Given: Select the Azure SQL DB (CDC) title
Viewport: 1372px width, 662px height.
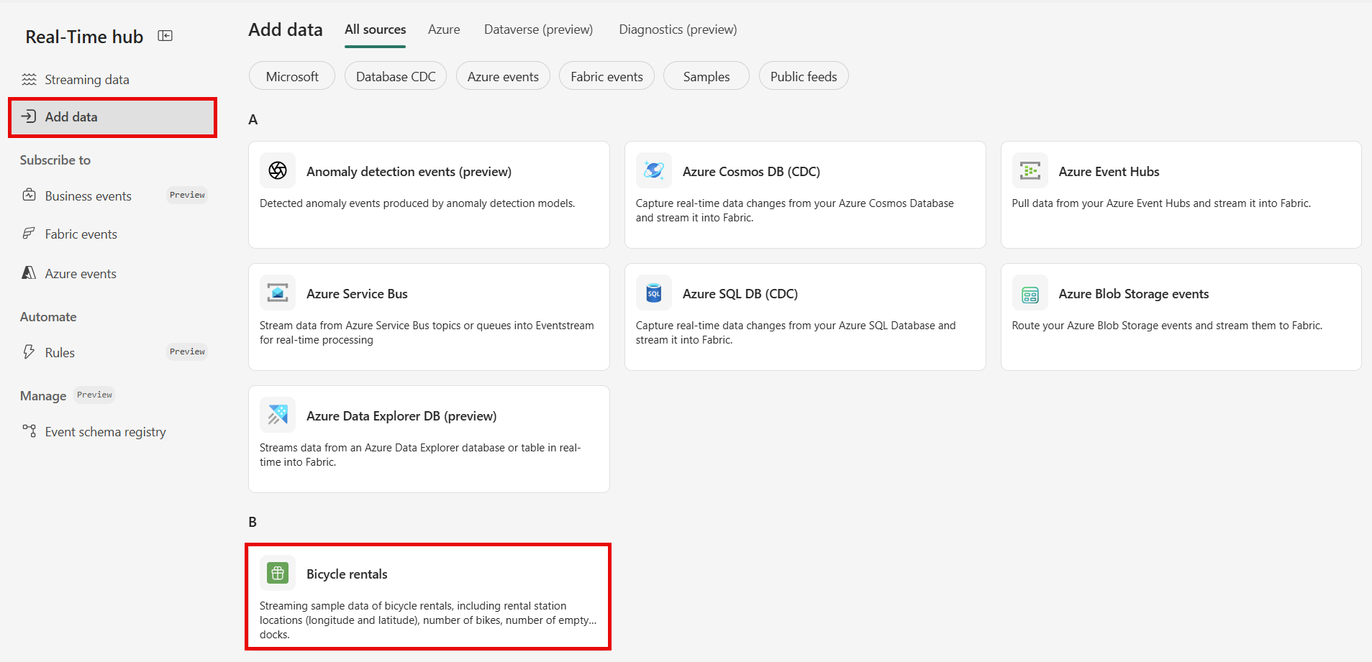Looking at the screenshot, I should (x=740, y=294).
